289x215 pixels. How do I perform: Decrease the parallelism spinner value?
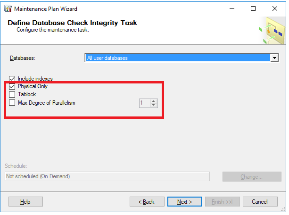154,105
